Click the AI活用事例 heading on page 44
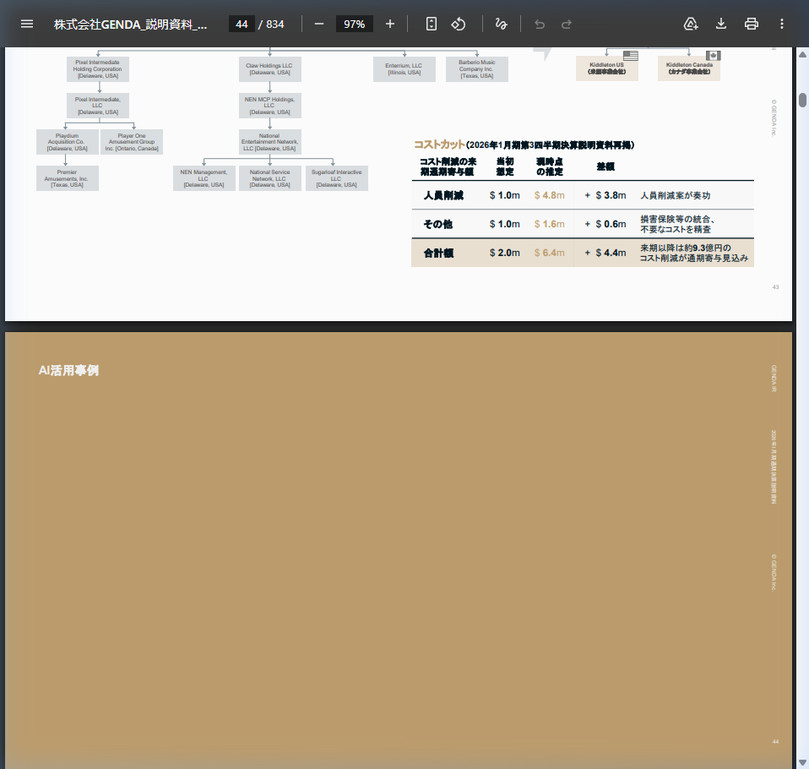The image size is (809, 769). (68, 370)
